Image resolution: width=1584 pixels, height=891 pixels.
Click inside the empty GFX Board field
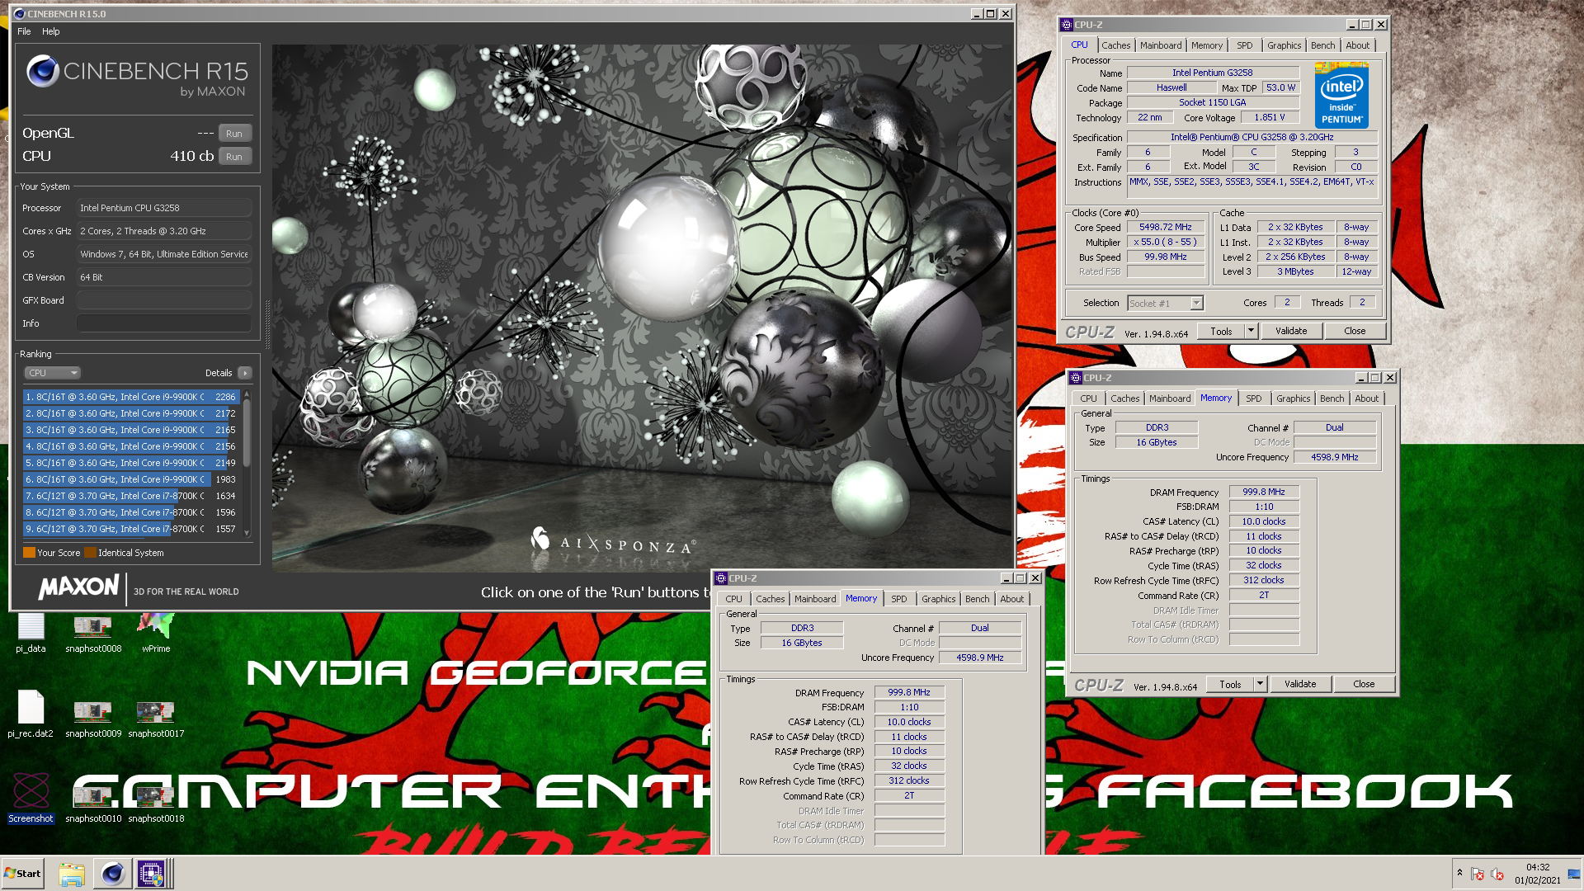[x=164, y=300]
